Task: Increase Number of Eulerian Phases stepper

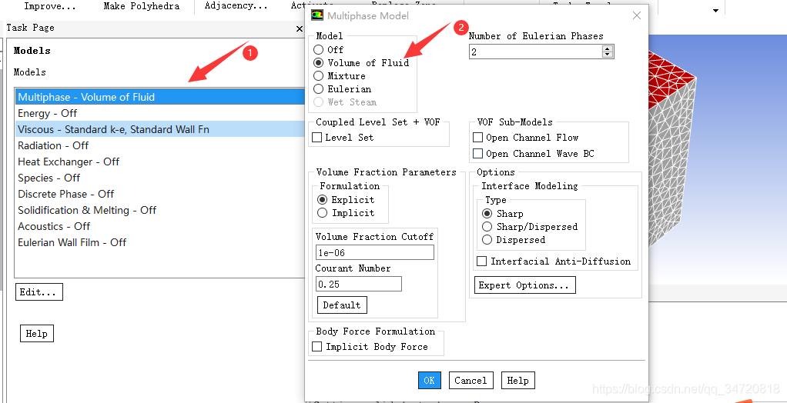Action: [608, 48]
